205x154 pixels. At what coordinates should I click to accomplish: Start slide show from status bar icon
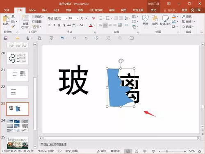click(x=153, y=151)
